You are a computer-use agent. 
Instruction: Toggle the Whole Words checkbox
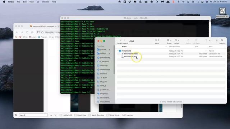[107, 115]
